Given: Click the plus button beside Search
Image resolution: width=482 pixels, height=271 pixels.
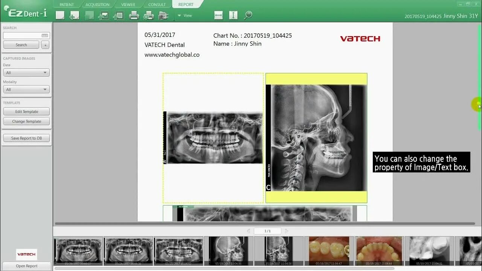Looking at the screenshot, I should click(x=45, y=45).
